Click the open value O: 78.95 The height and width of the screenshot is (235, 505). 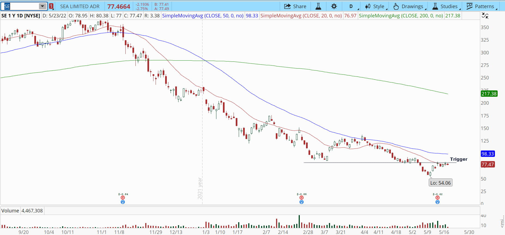pos(78,16)
